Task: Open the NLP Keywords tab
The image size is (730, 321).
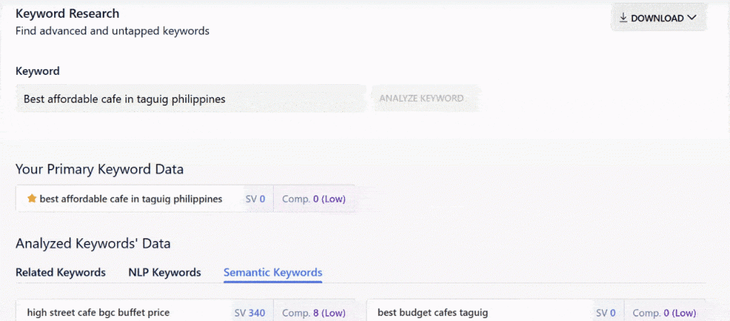Action: (x=165, y=272)
